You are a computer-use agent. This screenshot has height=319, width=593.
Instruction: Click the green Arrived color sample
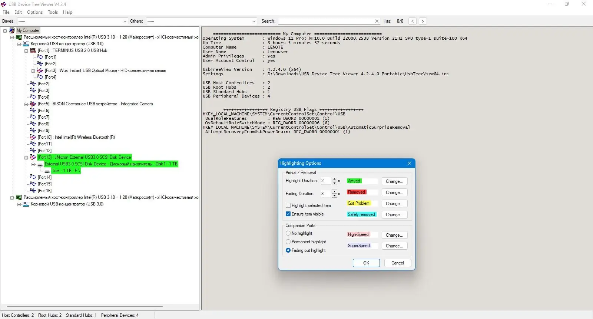[354, 181]
